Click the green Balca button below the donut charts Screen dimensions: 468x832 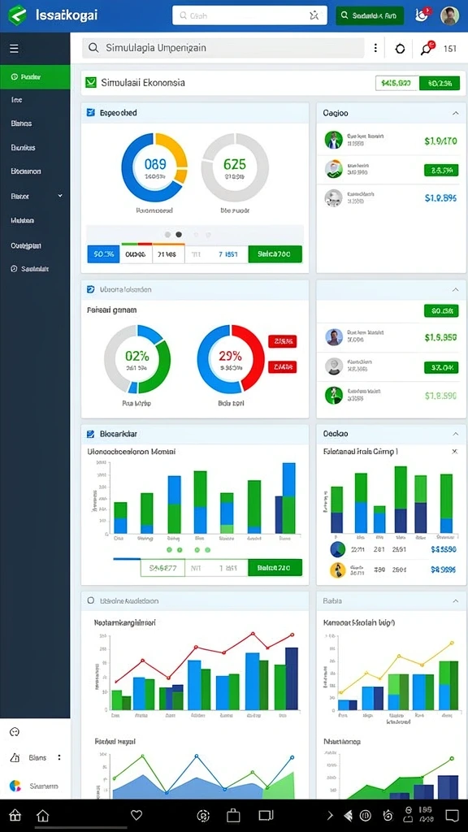pyautogui.click(x=275, y=254)
